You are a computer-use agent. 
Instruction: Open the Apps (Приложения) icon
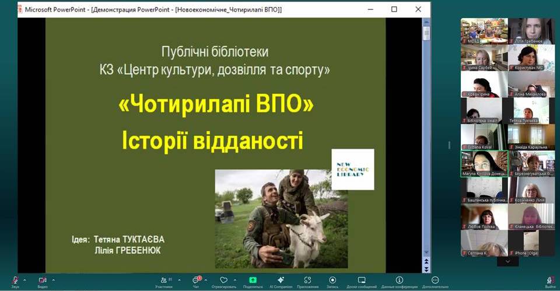tap(307, 281)
